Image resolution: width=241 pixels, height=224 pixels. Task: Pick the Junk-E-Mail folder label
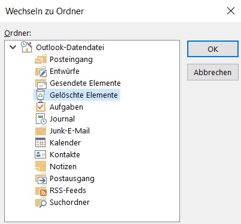point(69,130)
